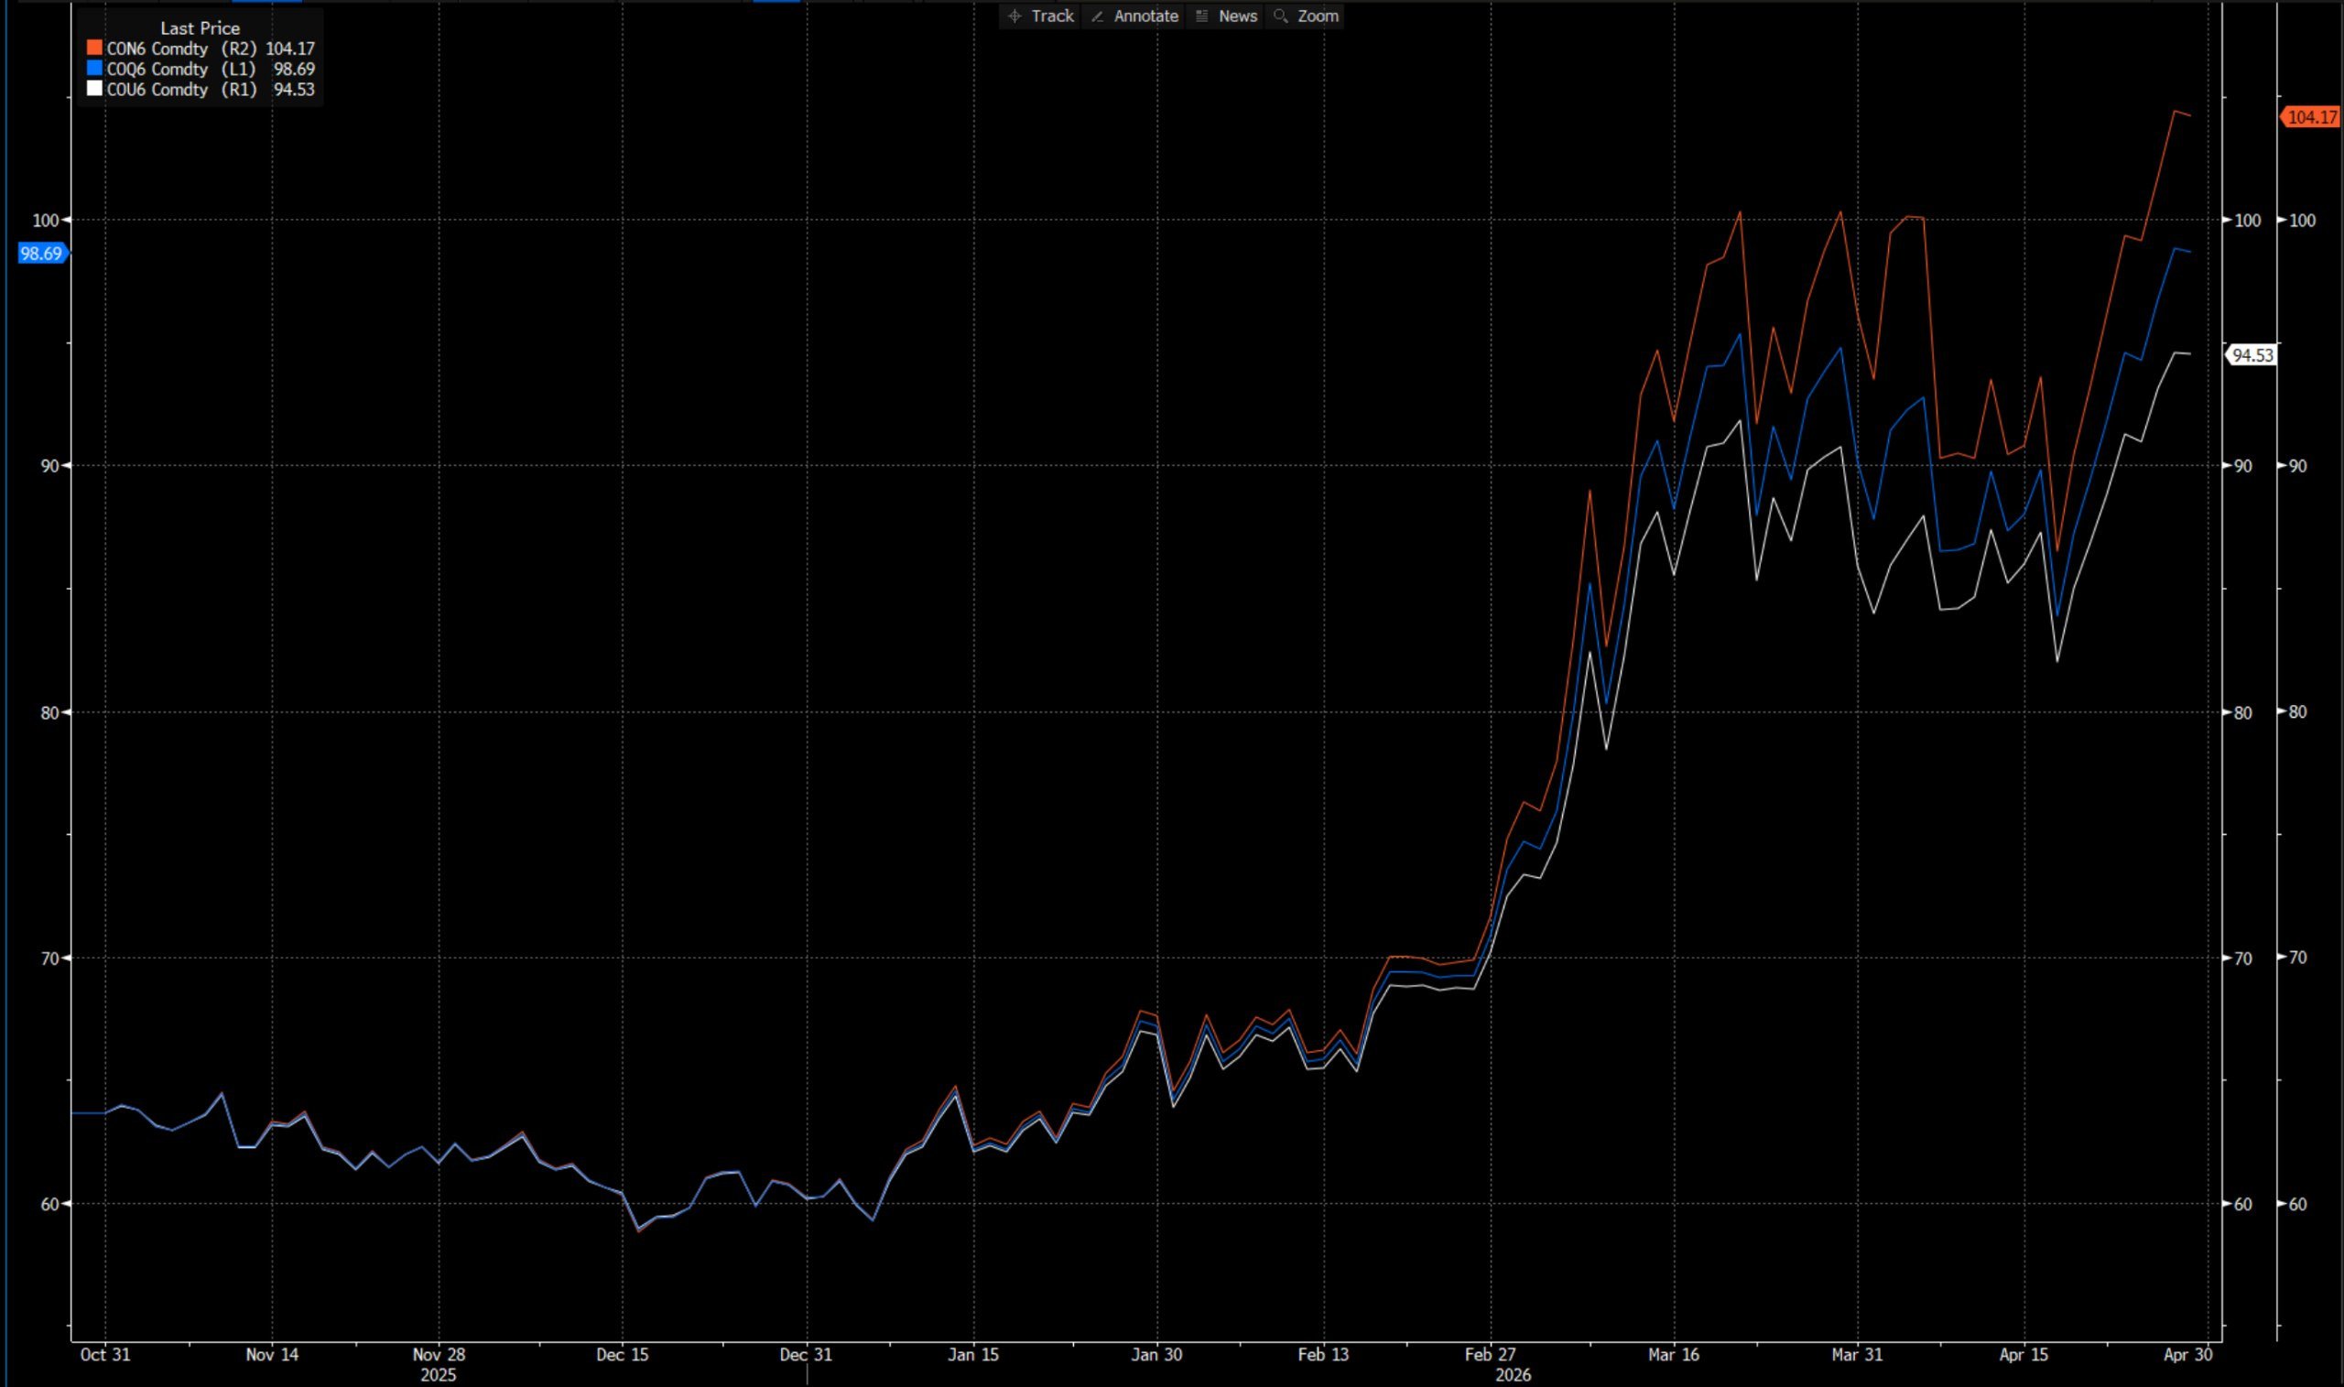The height and width of the screenshot is (1387, 2344).
Task: Click the Annotate pencil icon
Action: point(1097,16)
